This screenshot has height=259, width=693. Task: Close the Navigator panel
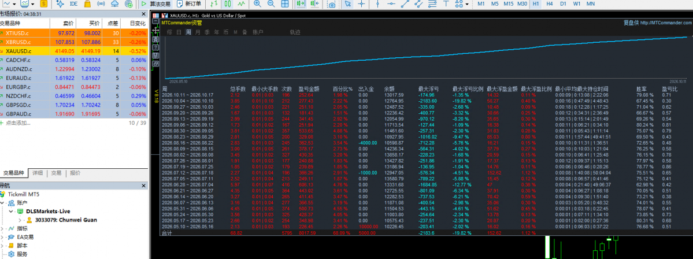click(144, 186)
